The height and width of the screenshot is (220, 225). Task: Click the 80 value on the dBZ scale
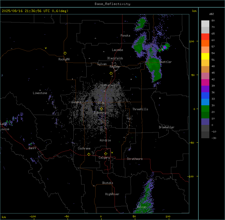213,21
